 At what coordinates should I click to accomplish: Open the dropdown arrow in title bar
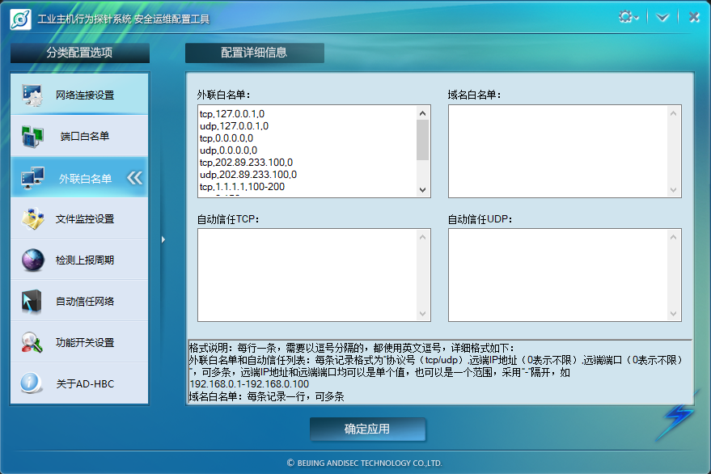(662, 17)
